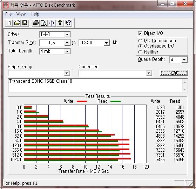Image resolution: width=196 pixels, height=189 pixels.
Task: Click the read value 2557
Action: coord(180,112)
